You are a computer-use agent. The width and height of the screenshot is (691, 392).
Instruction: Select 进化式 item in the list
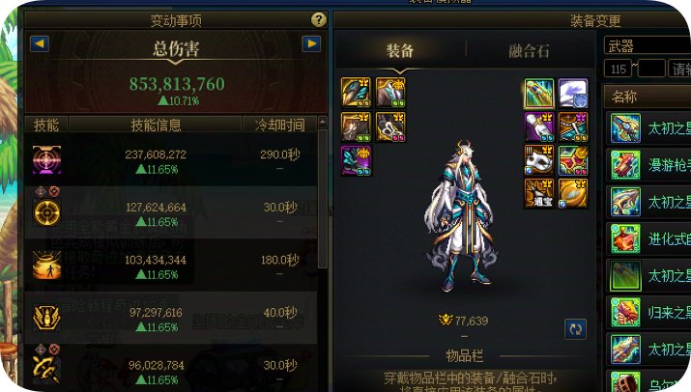tap(648, 239)
